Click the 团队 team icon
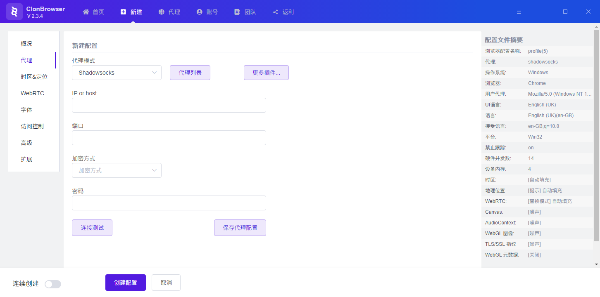The image size is (600, 297). 237,12
